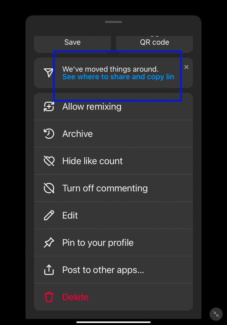Screen dimensions: 227x325
Task: Click the Allow remixing icon
Action: pos(49,107)
